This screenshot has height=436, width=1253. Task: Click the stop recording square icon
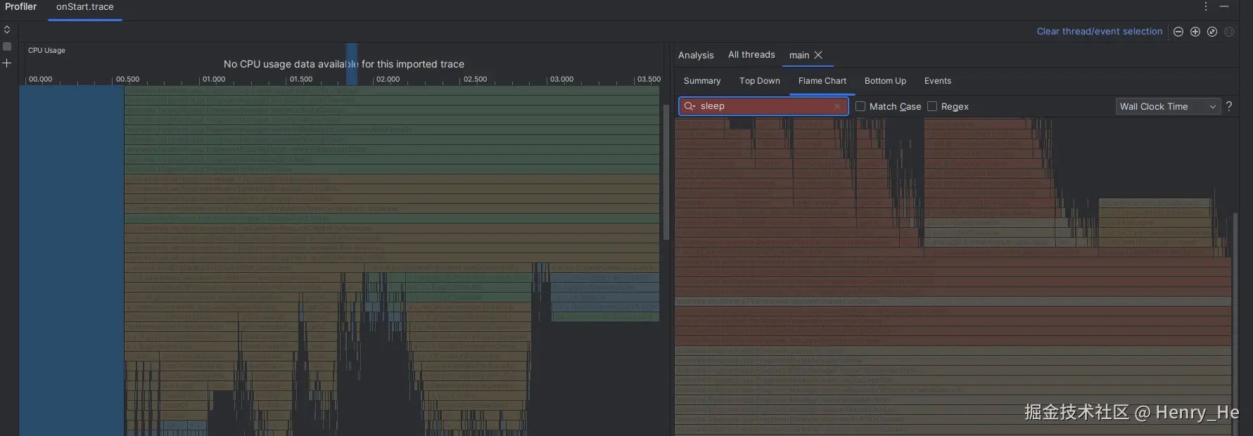click(x=7, y=46)
